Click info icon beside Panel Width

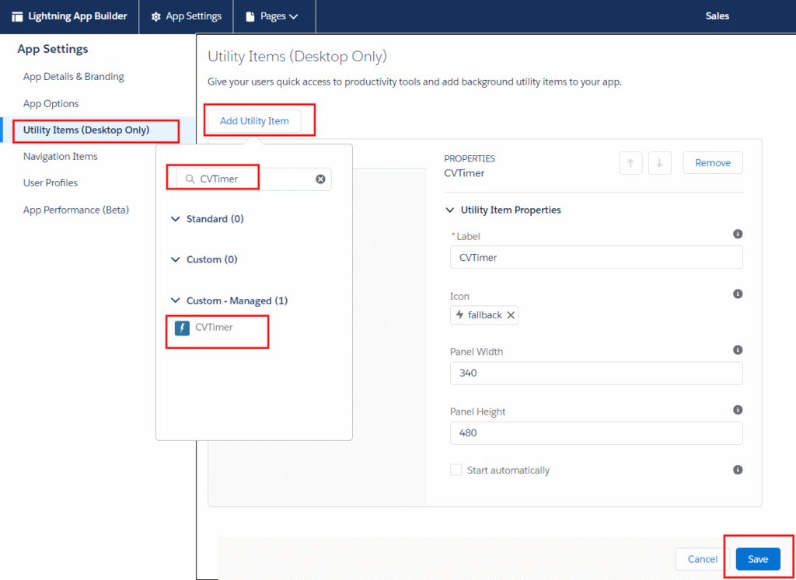coord(738,349)
